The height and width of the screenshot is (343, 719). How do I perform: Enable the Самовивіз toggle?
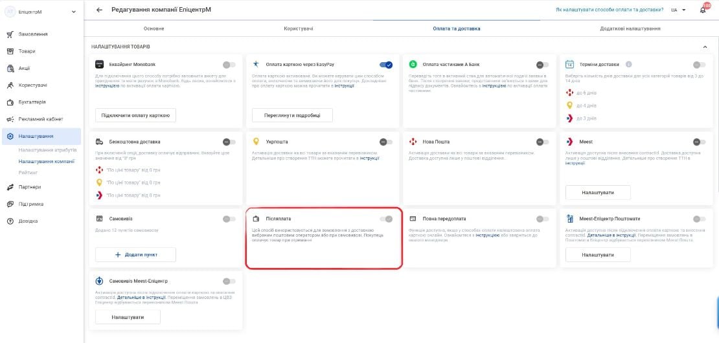pyautogui.click(x=229, y=219)
